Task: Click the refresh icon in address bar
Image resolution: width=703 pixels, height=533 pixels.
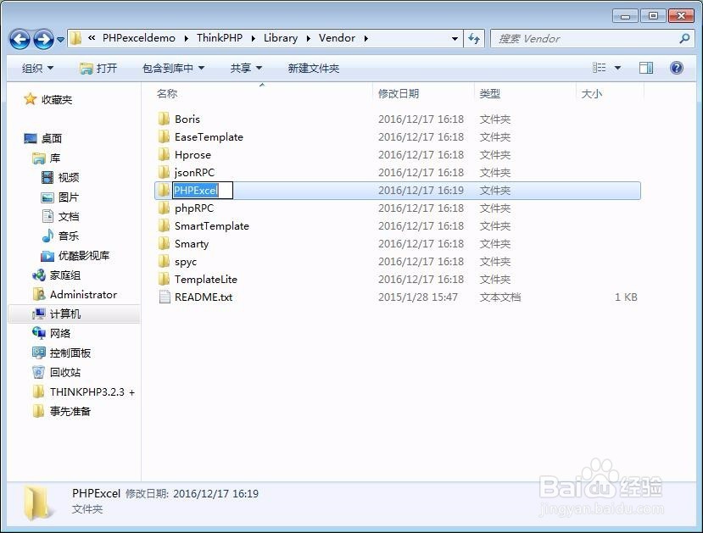Action: pos(471,39)
